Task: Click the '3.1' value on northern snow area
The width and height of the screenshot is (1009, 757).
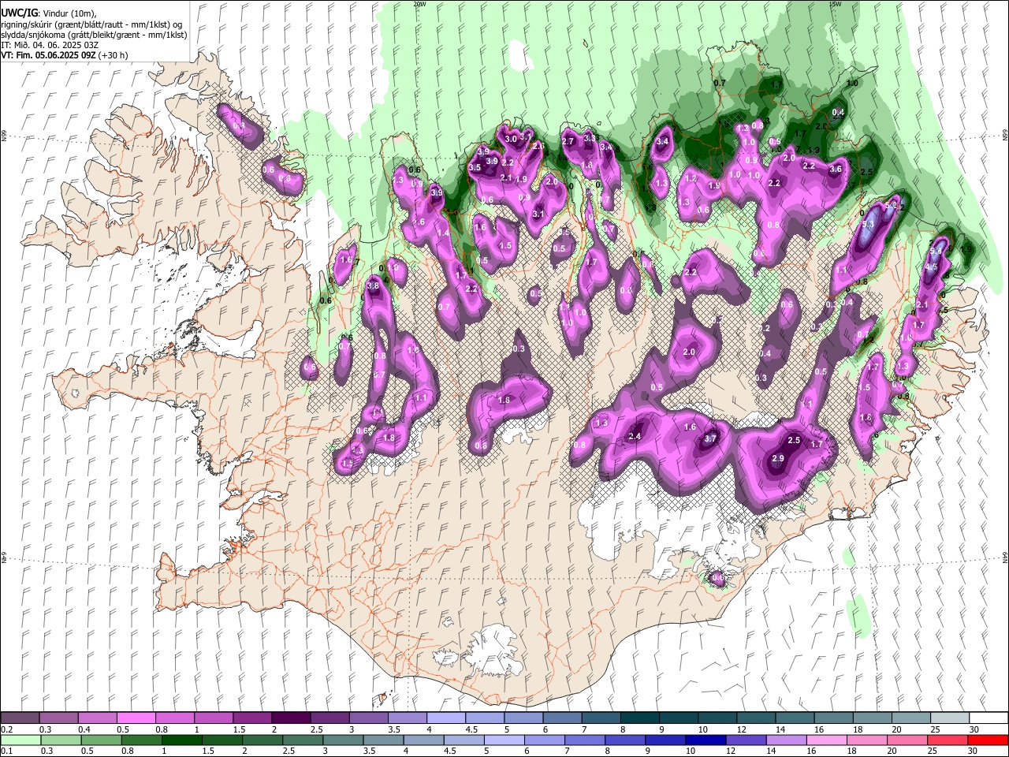Action: click(x=539, y=214)
